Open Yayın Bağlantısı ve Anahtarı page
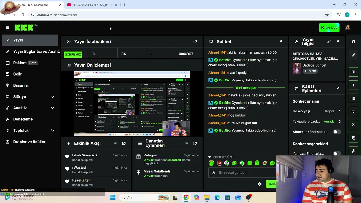 (x=30, y=52)
